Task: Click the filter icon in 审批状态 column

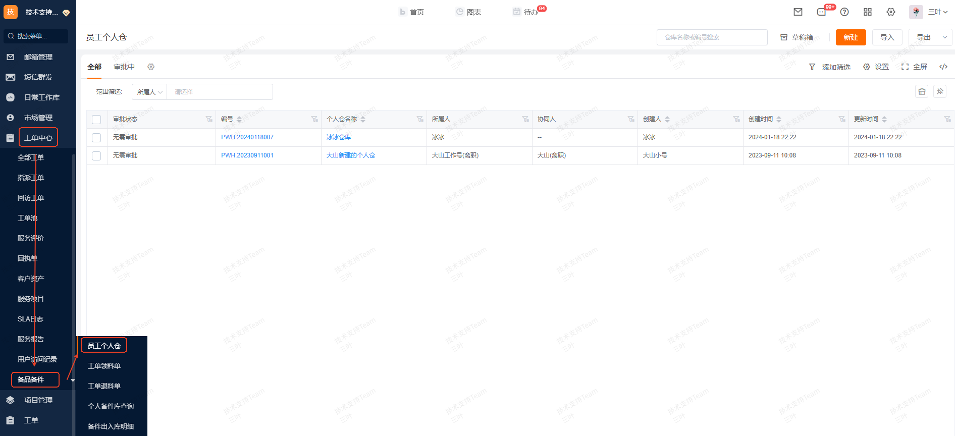Action: click(x=209, y=119)
